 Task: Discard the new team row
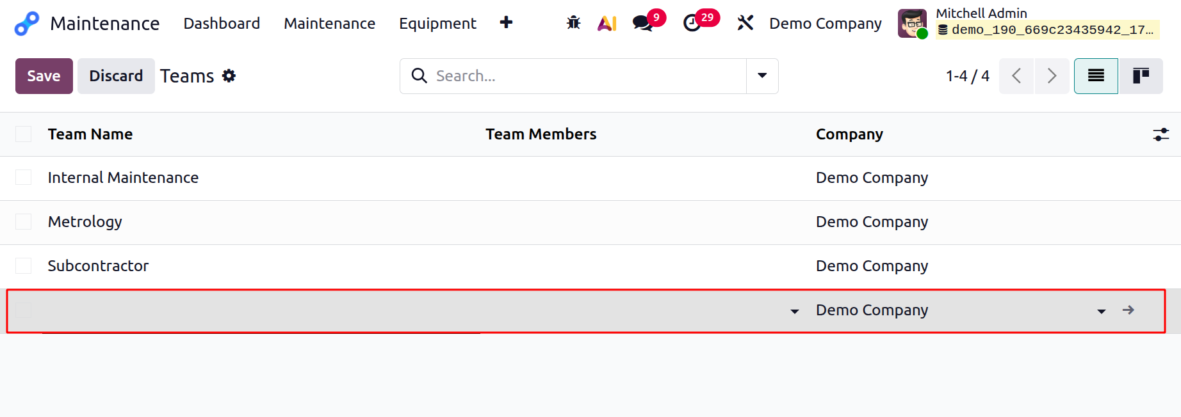pyautogui.click(x=116, y=76)
